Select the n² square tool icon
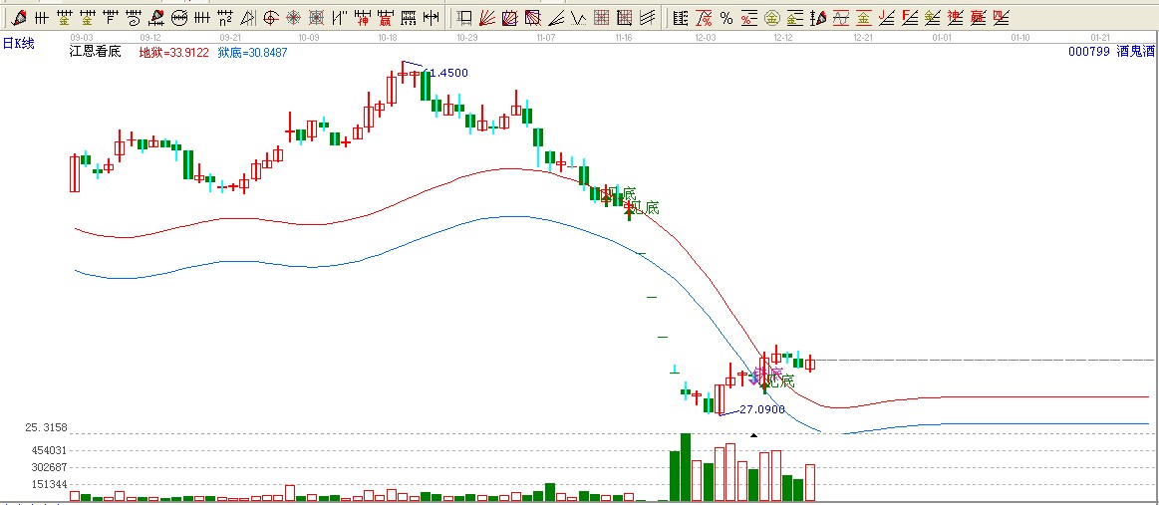Viewport: 1159px width, 505px height. click(x=225, y=18)
